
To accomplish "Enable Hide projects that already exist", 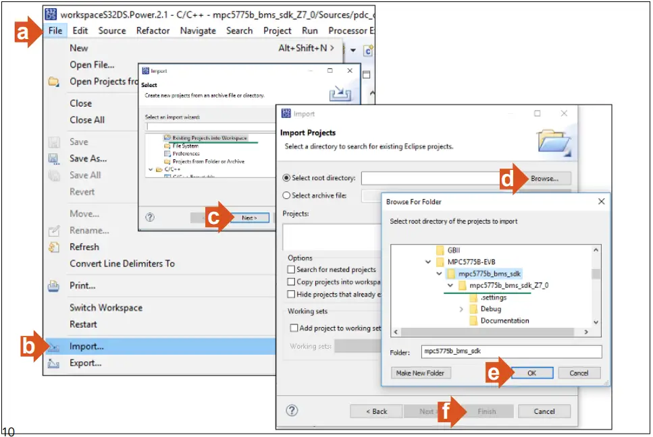I will click(291, 295).
